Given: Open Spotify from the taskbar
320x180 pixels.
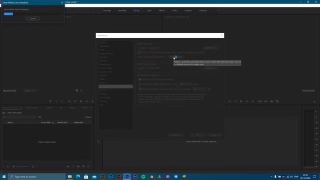Looking at the screenshot, I should (143, 176).
